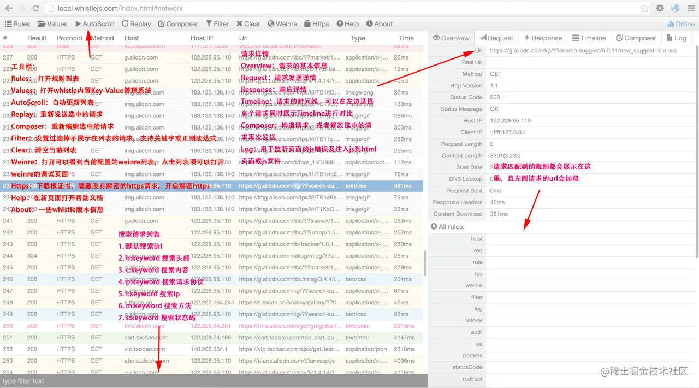This screenshot has width=699, height=388.
Task: Toggle AutoScroll of the request list
Action: click(x=95, y=24)
